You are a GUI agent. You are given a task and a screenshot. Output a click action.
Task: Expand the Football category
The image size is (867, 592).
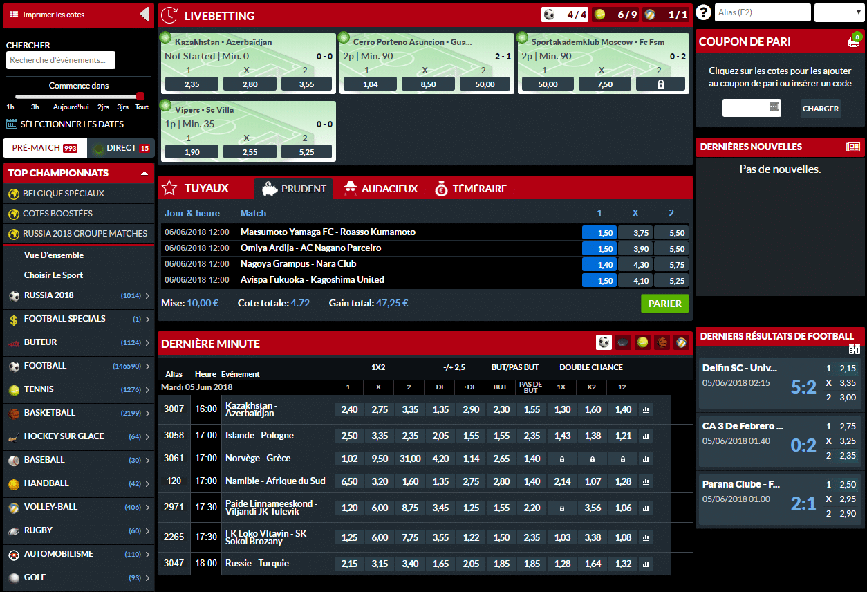79,366
